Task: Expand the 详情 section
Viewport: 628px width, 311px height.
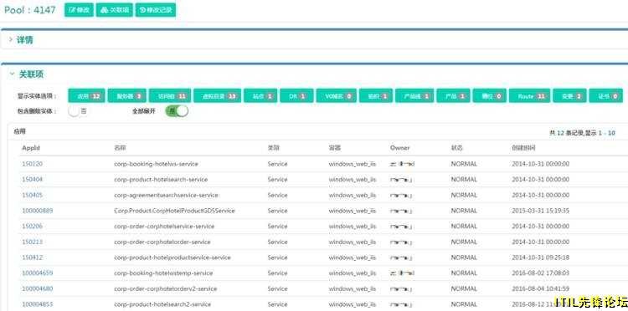Action: pyautogui.click(x=24, y=39)
